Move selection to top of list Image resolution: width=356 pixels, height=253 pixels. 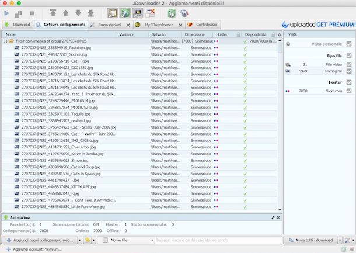tap(53, 13)
